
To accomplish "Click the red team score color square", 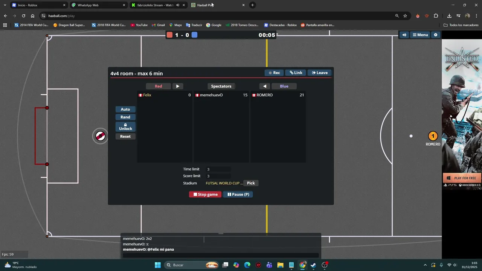I will tap(169, 35).
